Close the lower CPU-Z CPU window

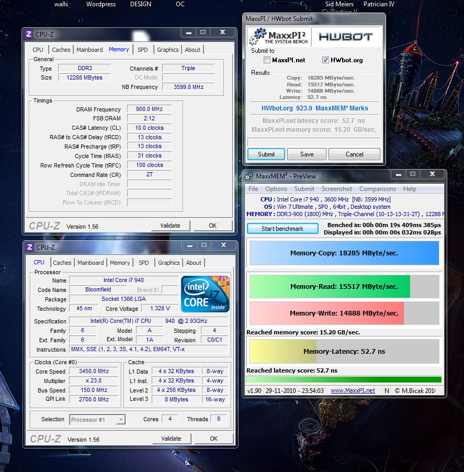click(x=223, y=245)
